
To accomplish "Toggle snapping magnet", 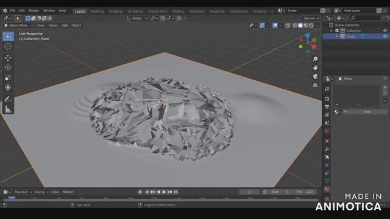I will point(163,18).
